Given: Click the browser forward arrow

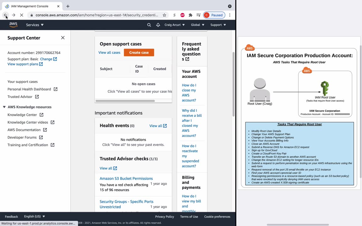Looking at the screenshot, I should click(14, 15).
